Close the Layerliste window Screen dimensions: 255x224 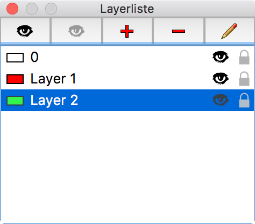coord(12,9)
